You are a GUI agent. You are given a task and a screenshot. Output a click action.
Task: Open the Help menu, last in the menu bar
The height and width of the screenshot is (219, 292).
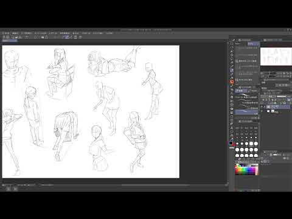109,33
